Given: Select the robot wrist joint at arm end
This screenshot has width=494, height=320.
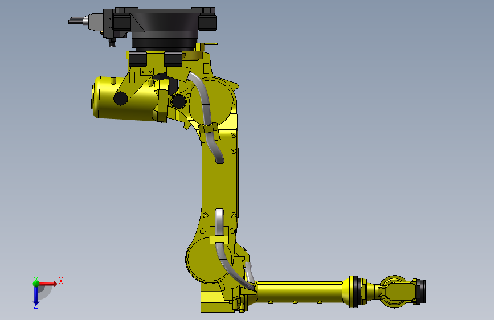Looking at the screenshot, I should pos(398,291).
